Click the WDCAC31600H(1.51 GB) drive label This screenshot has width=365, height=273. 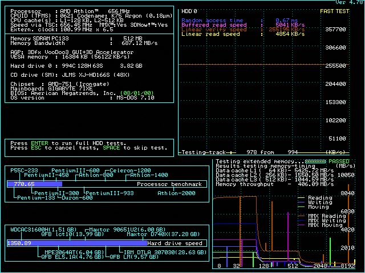point(43,230)
